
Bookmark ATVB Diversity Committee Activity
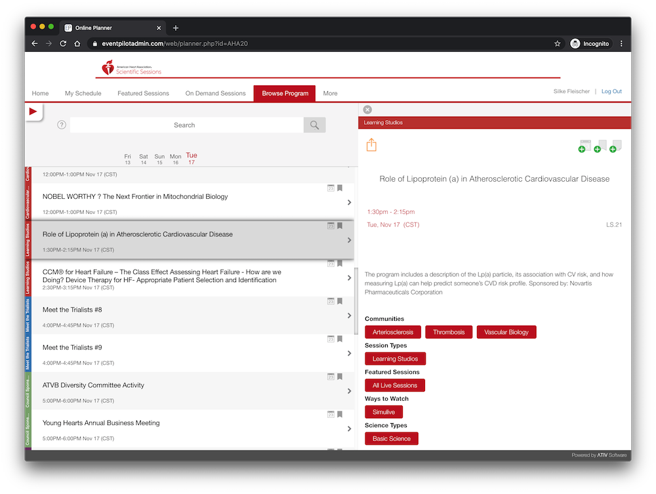pyautogui.click(x=340, y=377)
